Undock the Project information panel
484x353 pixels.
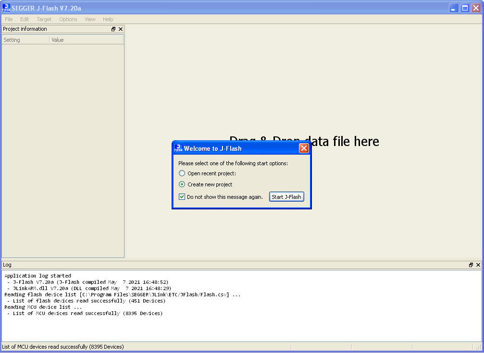click(x=113, y=29)
